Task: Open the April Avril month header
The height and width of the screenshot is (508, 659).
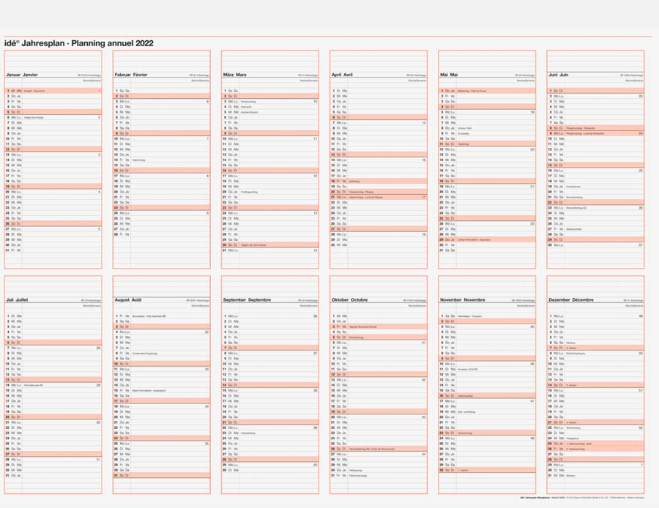Action: click(x=342, y=75)
